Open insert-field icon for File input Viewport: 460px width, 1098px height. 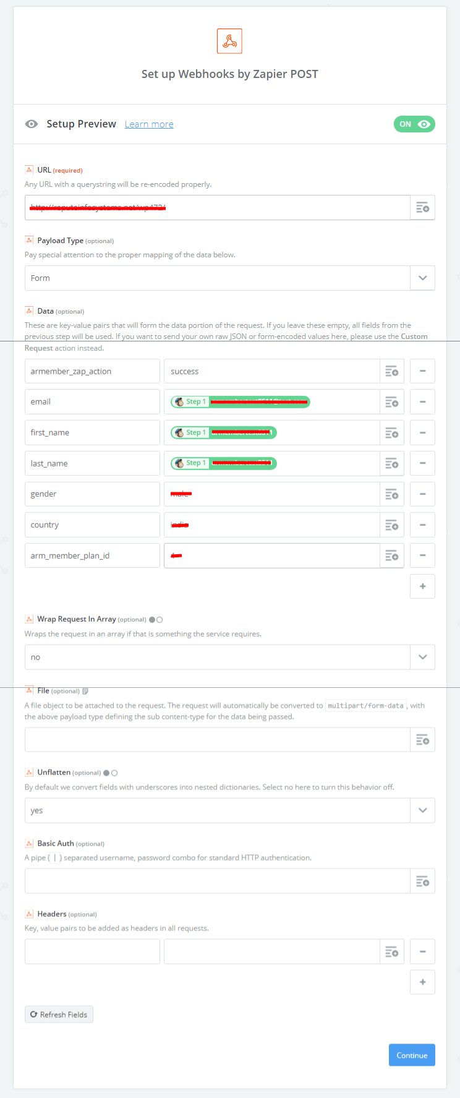pyautogui.click(x=422, y=740)
